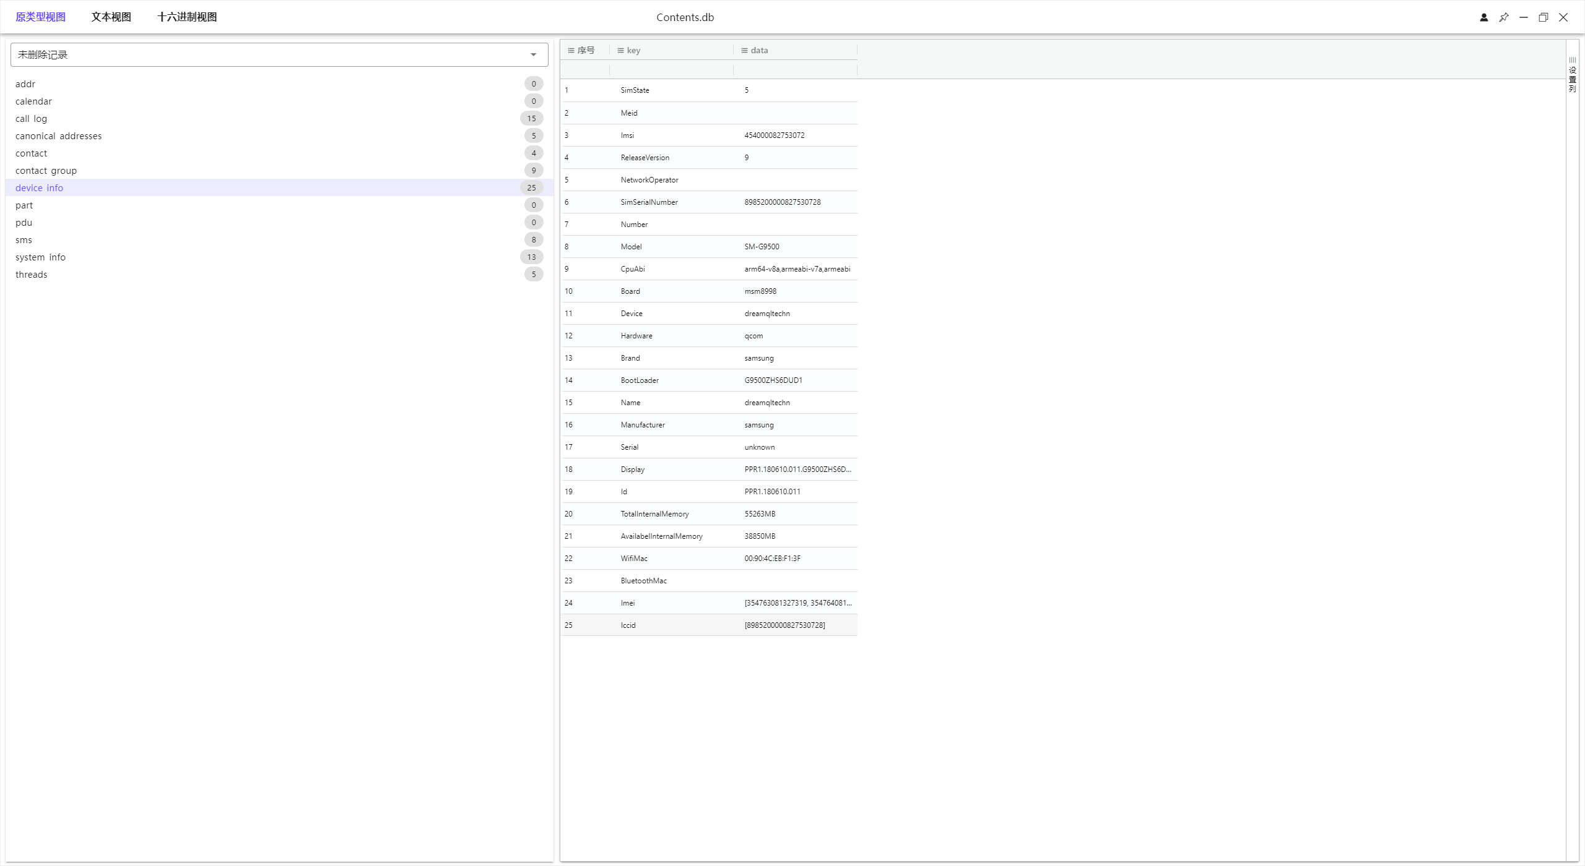This screenshot has height=866, width=1585.
Task: Switch to 文本视图 tab
Action: tap(111, 17)
